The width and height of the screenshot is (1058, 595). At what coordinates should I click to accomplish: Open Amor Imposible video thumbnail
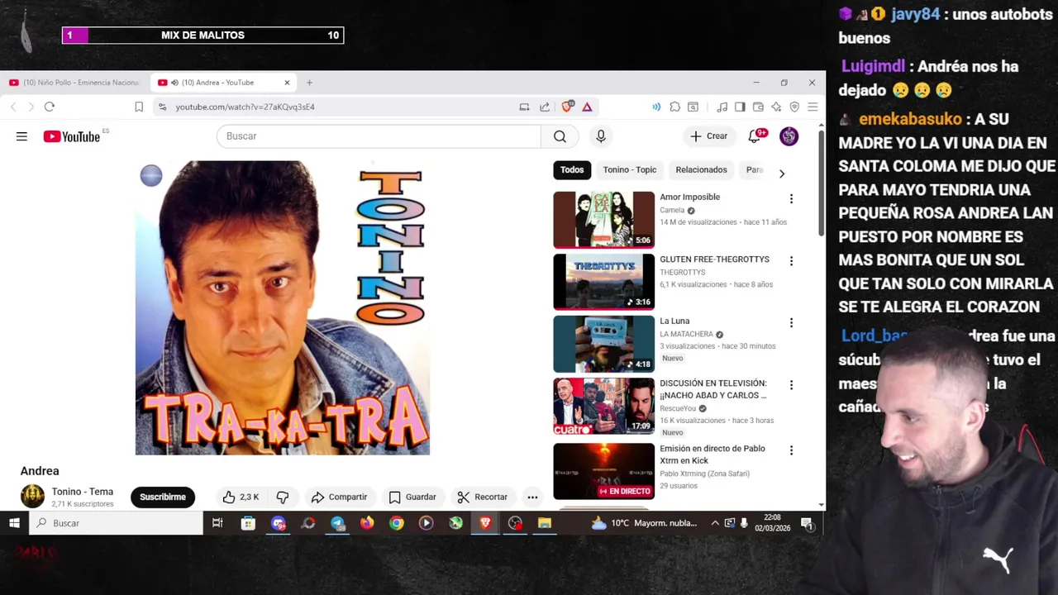(x=603, y=220)
